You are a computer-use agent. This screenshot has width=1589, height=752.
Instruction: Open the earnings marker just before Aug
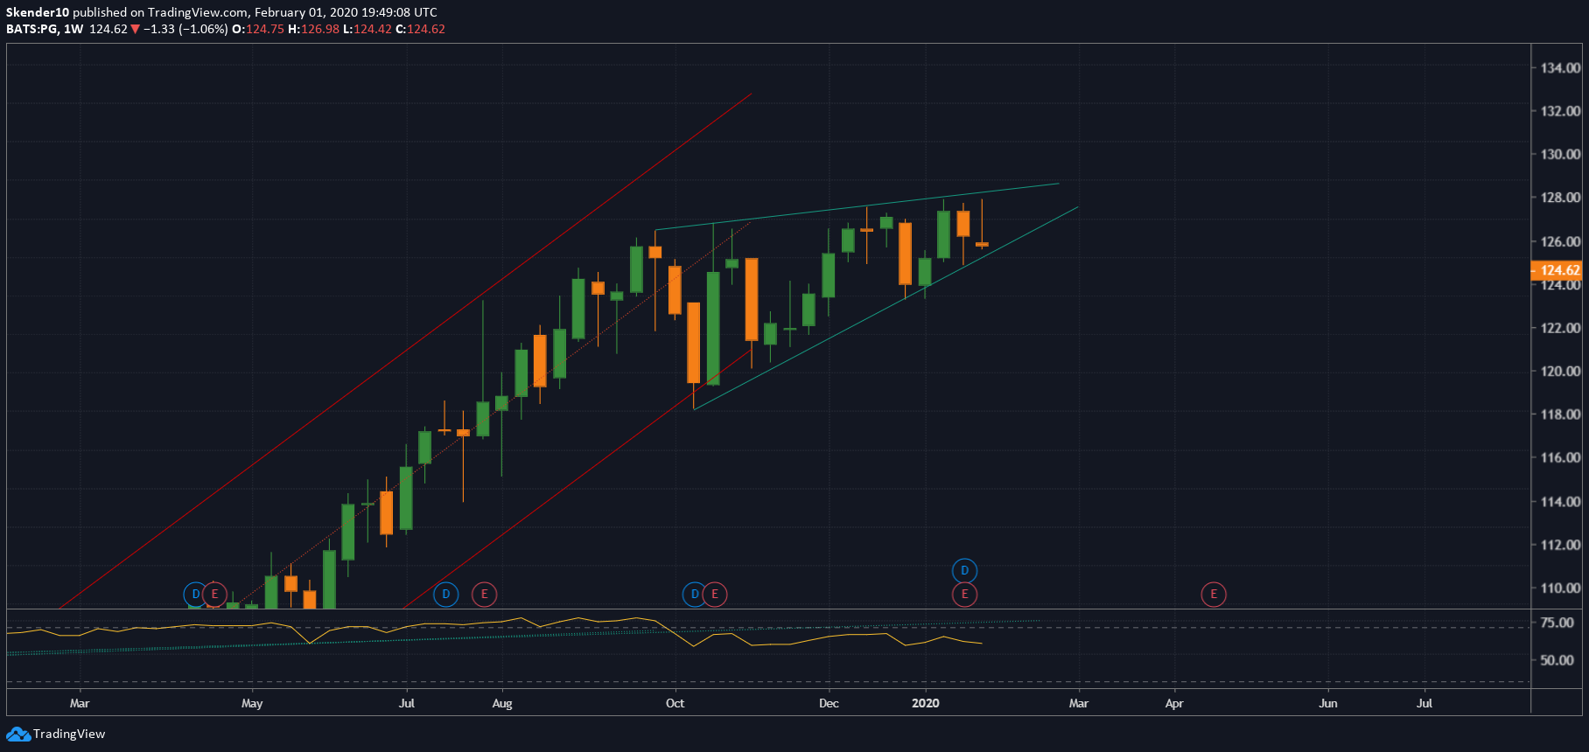pyautogui.click(x=484, y=595)
